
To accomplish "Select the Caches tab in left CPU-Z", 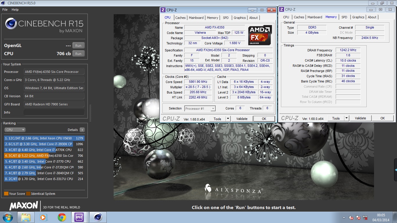I will (180, 18).
